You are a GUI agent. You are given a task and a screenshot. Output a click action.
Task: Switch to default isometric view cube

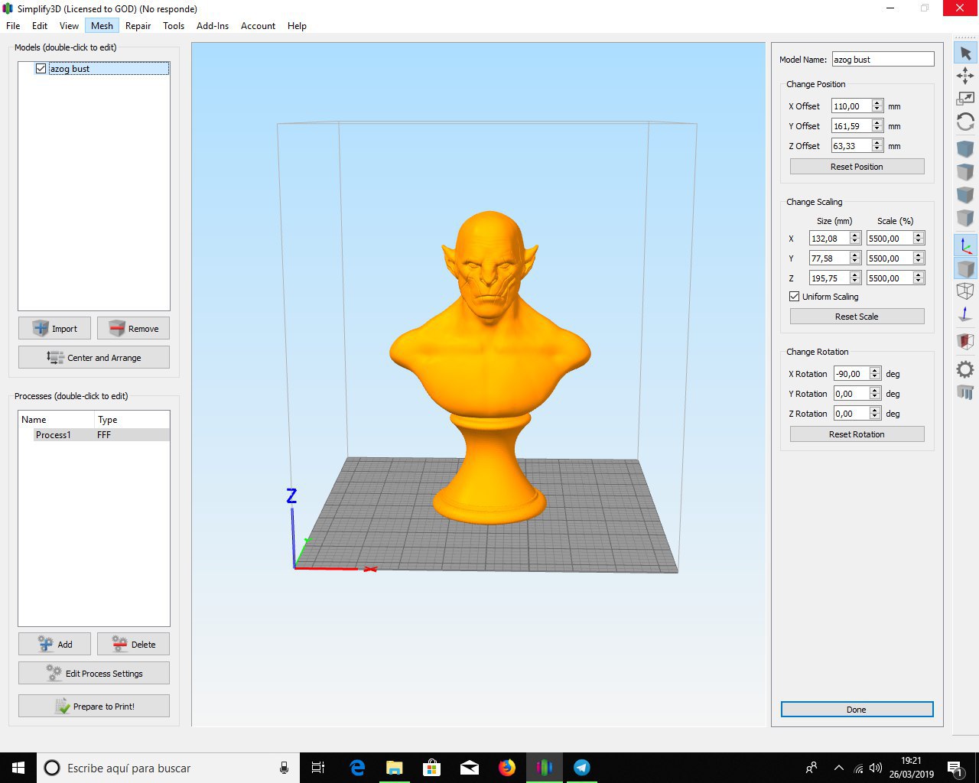coord(965,148)
